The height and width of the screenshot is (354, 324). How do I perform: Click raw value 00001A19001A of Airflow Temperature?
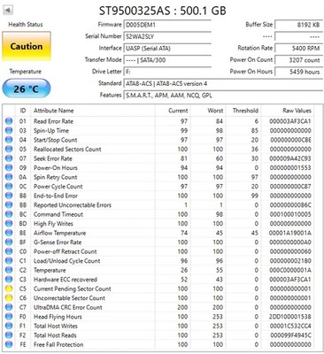point(290,233)
